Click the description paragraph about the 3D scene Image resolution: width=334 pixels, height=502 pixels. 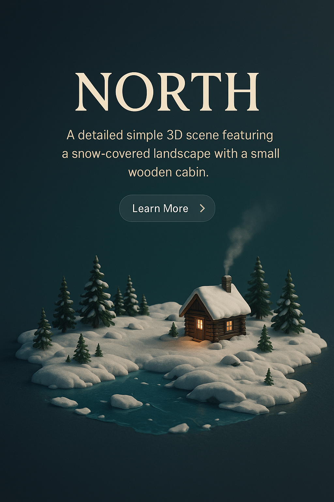coord(170,153)
